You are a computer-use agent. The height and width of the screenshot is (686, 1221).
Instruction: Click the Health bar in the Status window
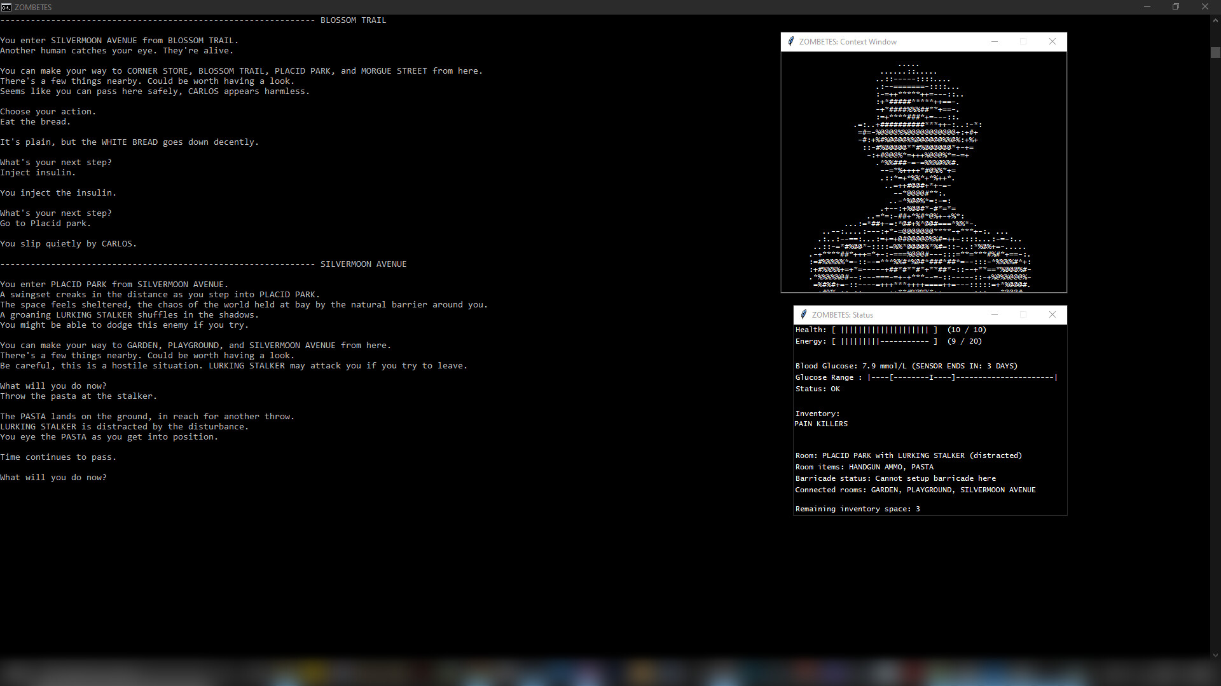click(884, 330)
